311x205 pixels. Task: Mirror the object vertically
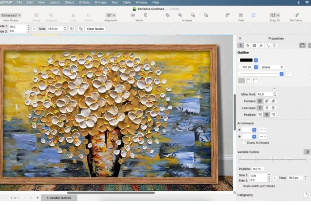pyautogui.click(x=145, y=15)
